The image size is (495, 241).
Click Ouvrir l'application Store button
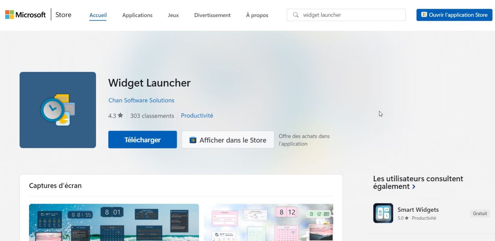[x=454, y=15]
